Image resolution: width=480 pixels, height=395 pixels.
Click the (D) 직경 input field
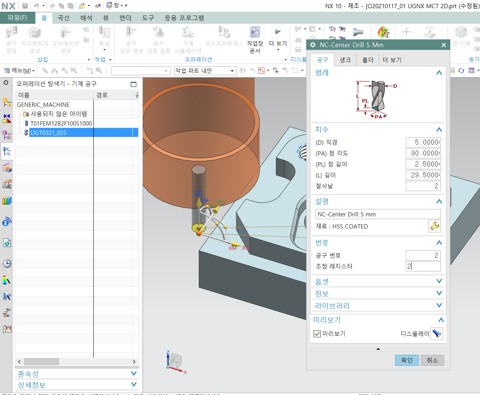423,142
